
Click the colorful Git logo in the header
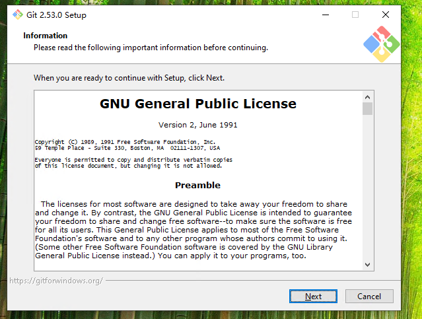click(381, 44)
